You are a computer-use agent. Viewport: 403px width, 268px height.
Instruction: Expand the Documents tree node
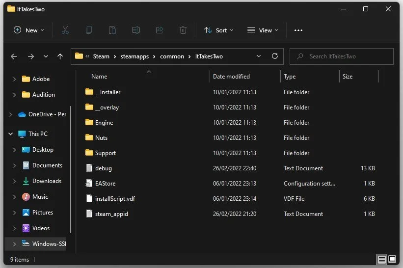tap(14, 165)
